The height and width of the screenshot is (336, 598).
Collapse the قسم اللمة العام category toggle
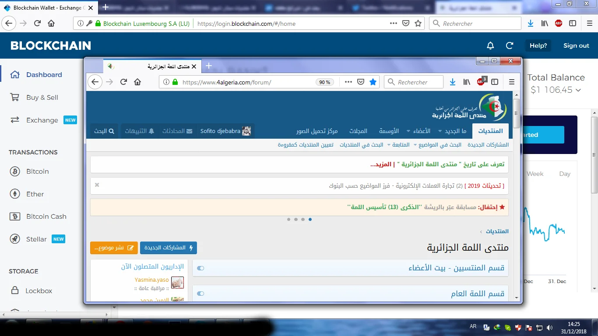pos(201,294)
